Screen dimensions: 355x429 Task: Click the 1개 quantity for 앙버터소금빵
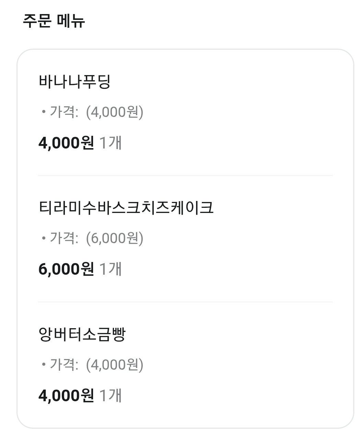pos(110,396)
